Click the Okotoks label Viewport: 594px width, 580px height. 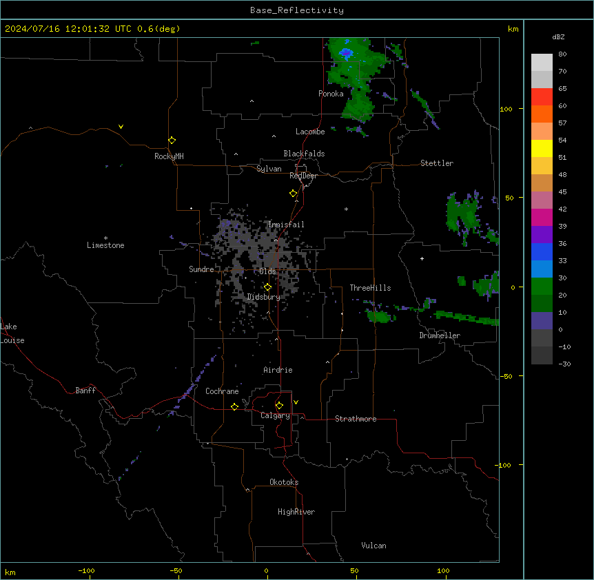tap(284, 482)
